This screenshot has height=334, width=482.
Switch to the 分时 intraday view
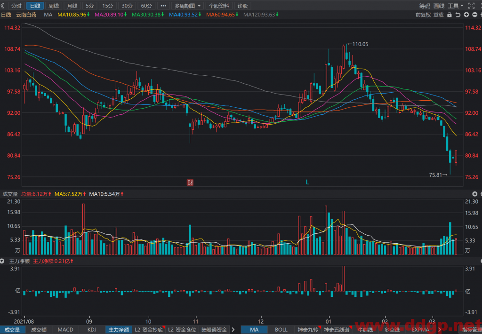(16, 6)
